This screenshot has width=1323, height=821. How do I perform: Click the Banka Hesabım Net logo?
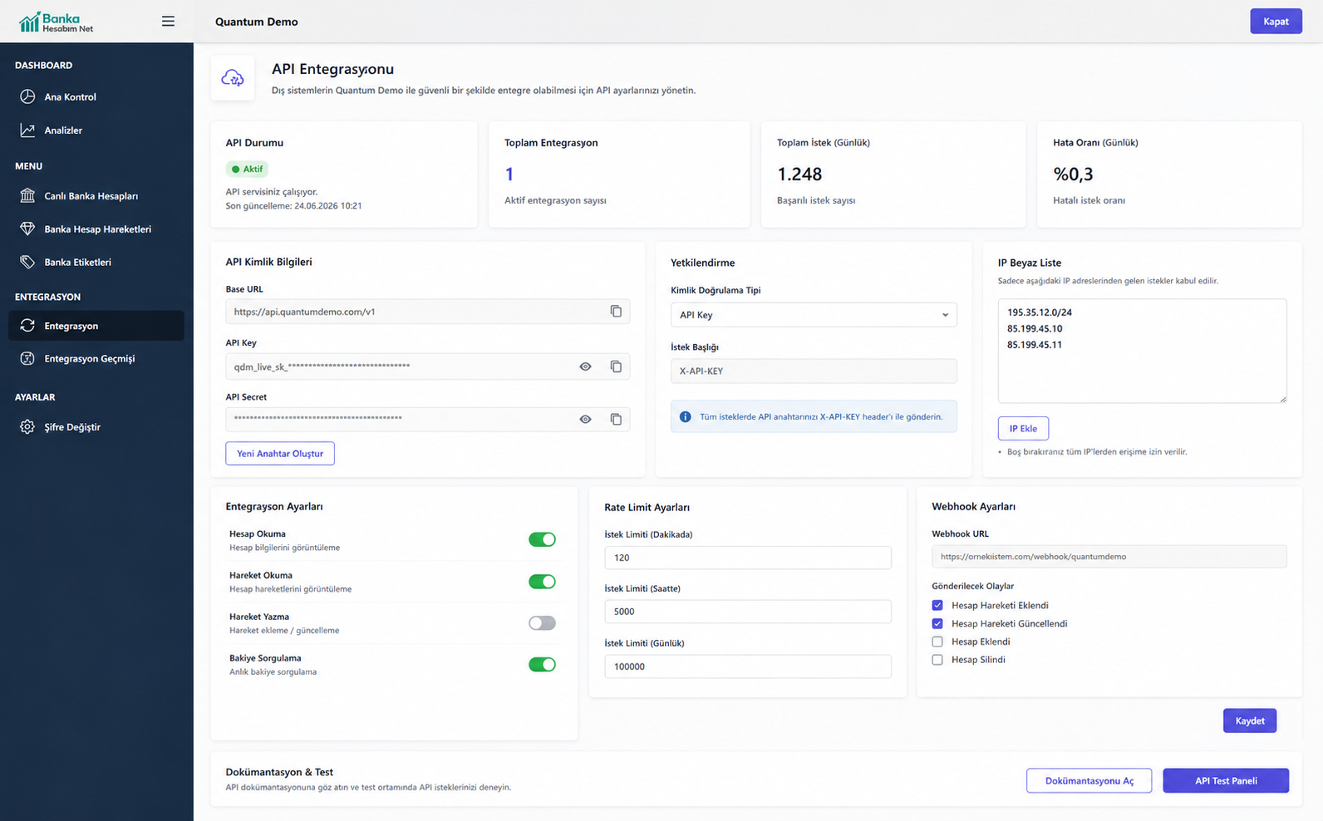tap(56, 22)
